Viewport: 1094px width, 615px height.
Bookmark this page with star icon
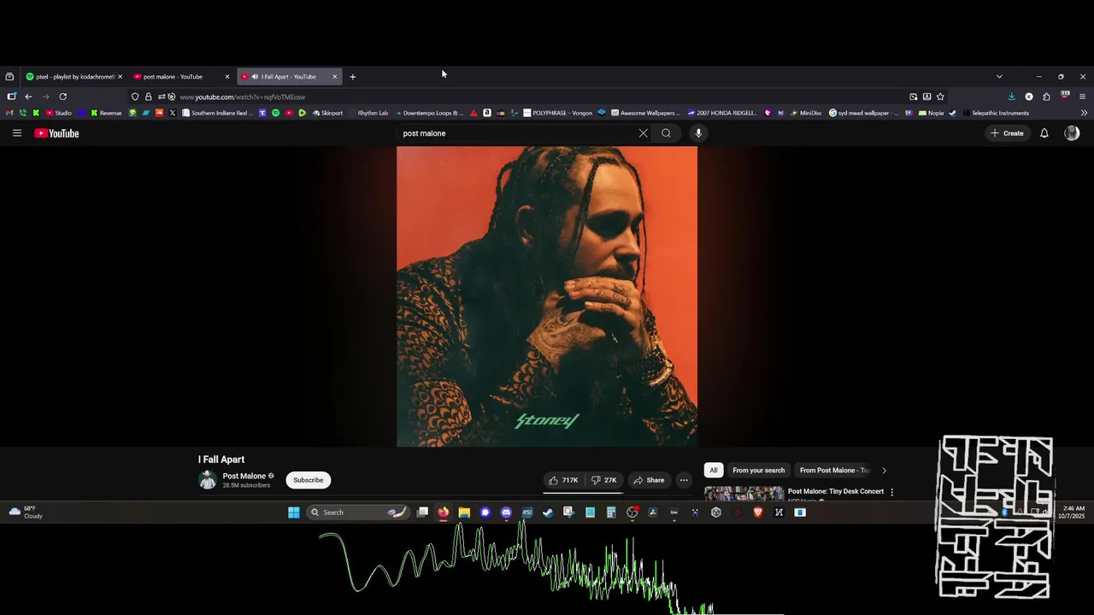click(x=940, y=97)
